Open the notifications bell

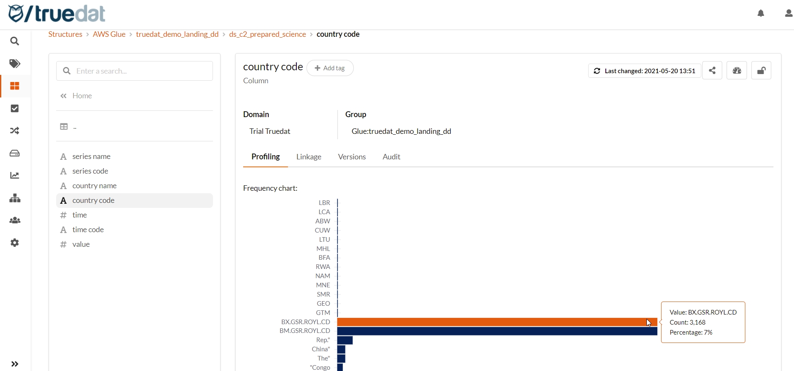761,13
